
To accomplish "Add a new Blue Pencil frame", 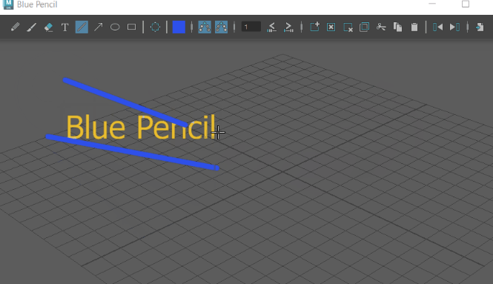I will click(315, 27).
